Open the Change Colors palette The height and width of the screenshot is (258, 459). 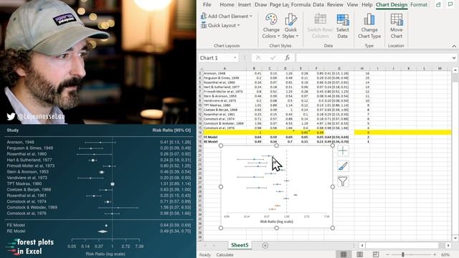pyautogui.click(x=271, y=26)
